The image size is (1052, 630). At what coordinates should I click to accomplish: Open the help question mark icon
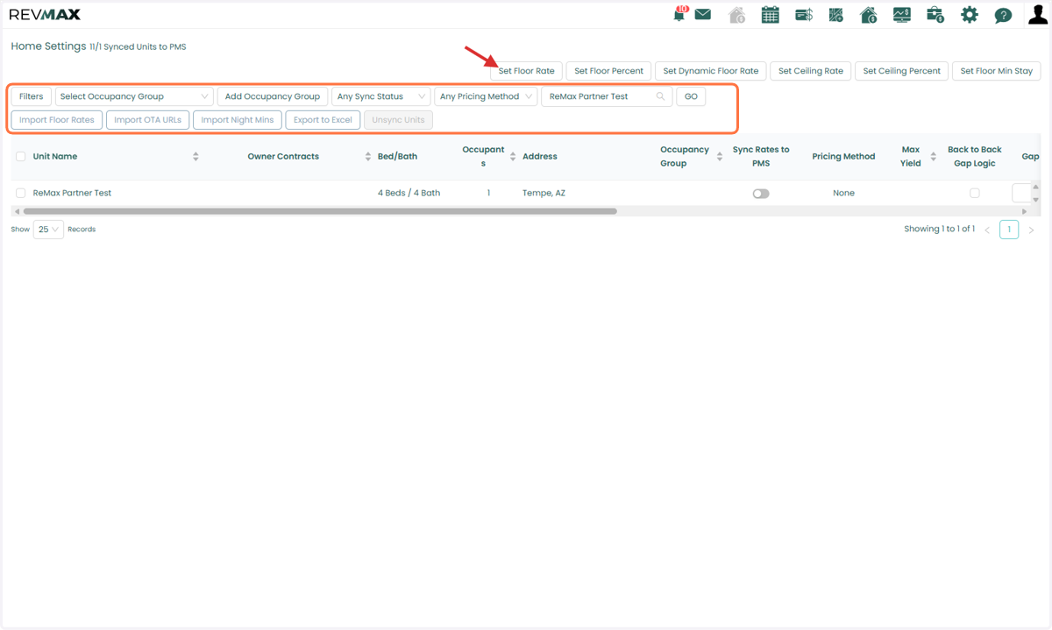point(1003,16)
